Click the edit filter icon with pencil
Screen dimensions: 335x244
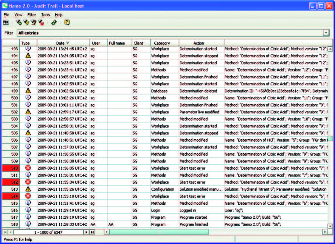[33, 23]
